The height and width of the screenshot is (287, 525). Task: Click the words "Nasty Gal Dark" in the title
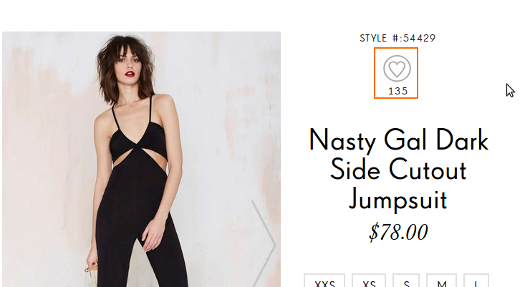tap(398, 140)
